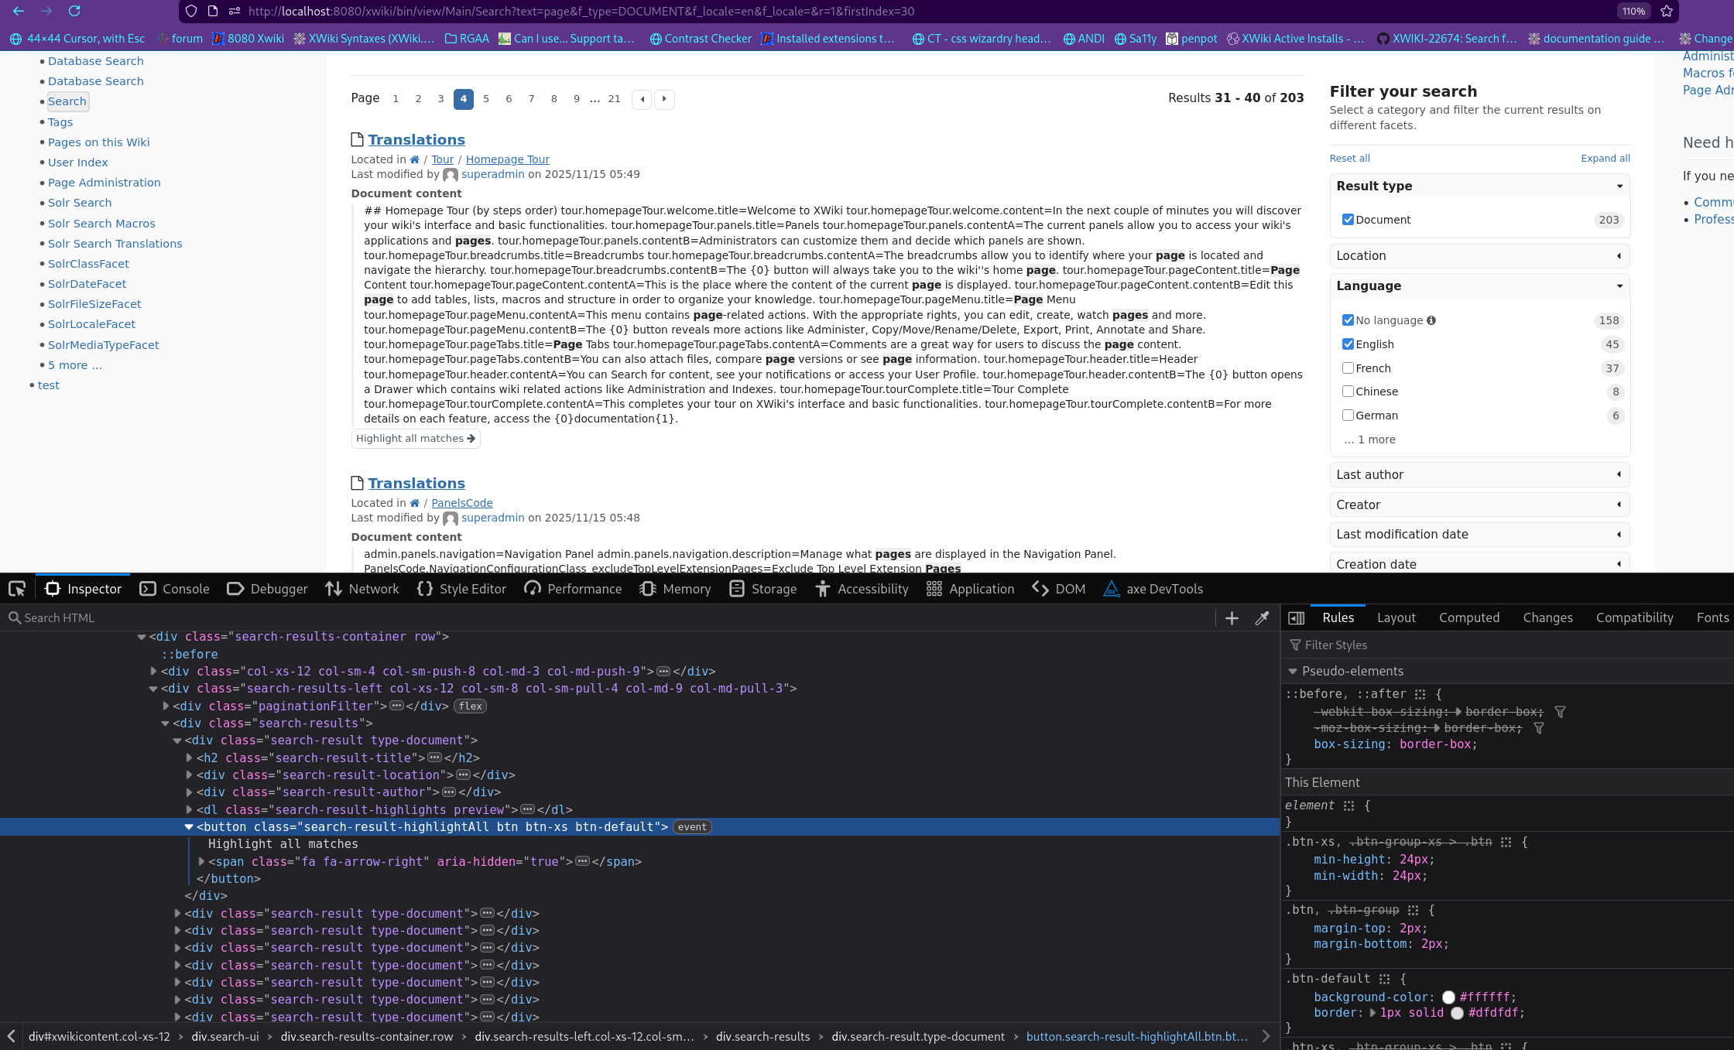1734x1050 pixels.
Task: Click the #ffffff background-color swatch
Action: (1448, 997)
